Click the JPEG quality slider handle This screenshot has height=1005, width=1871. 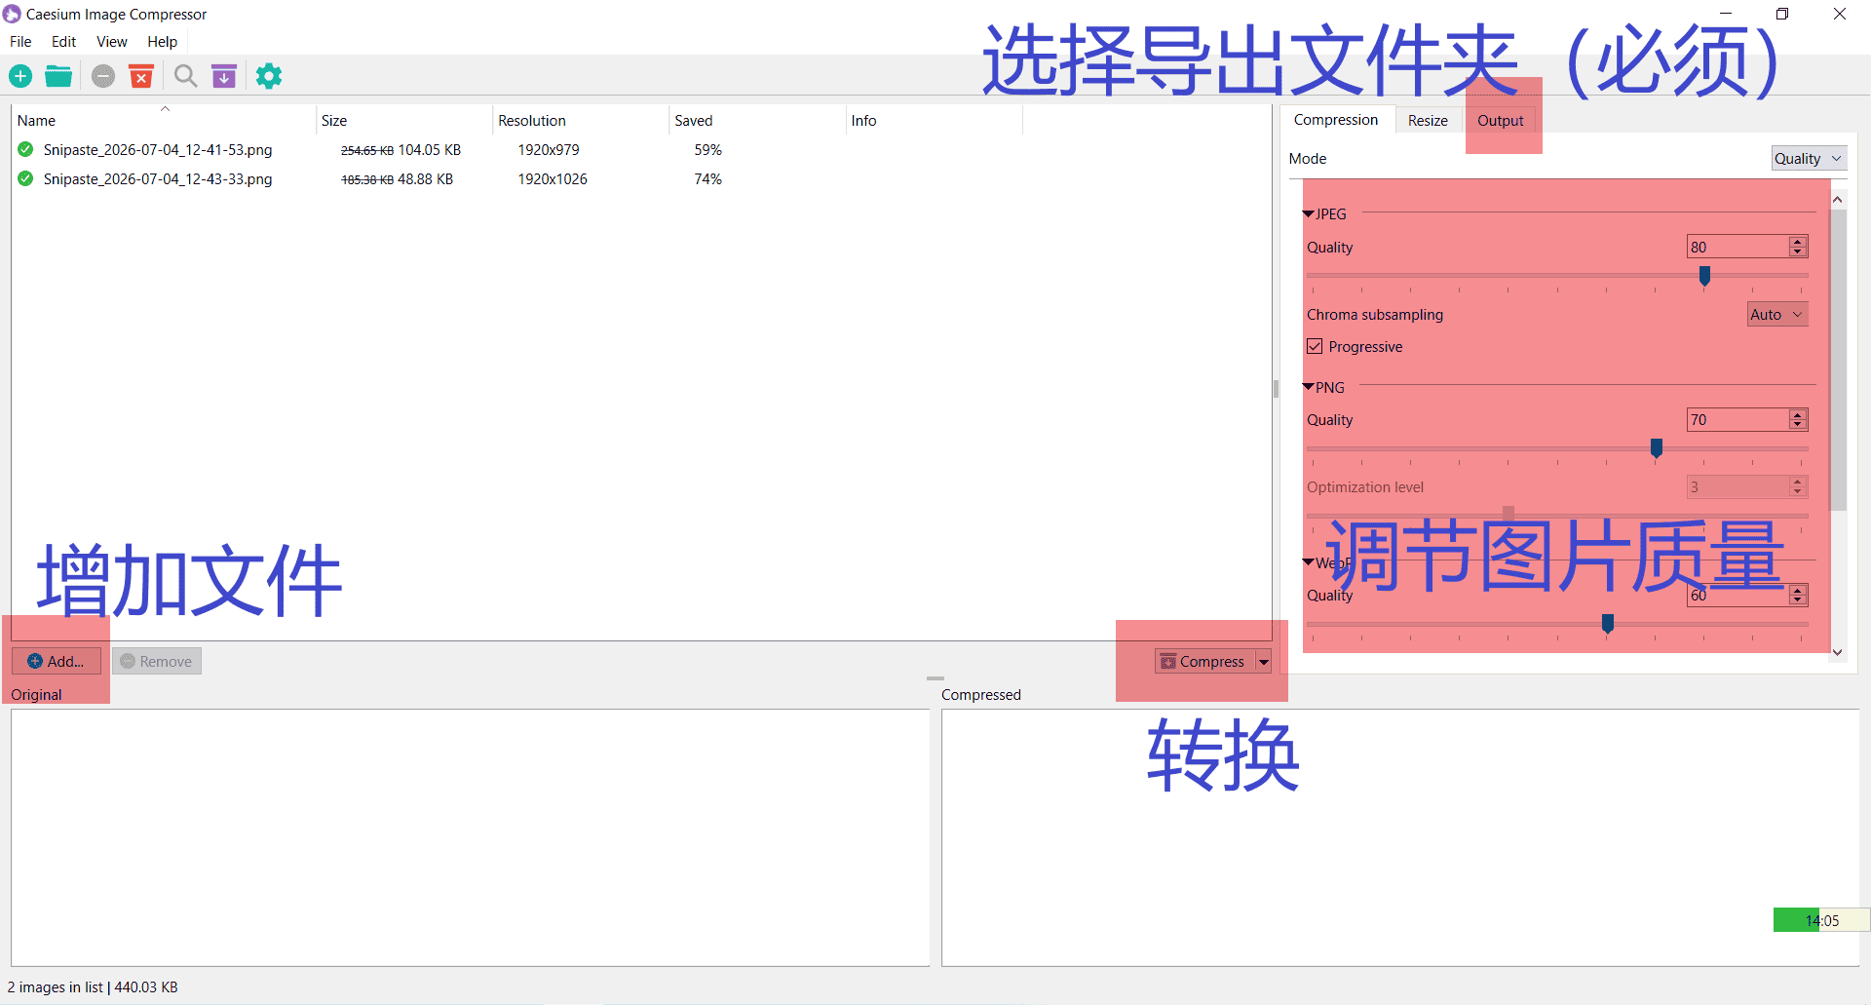[1704, 276]
